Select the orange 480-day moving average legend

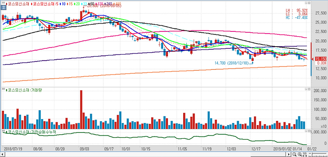(x=117, y=4)
